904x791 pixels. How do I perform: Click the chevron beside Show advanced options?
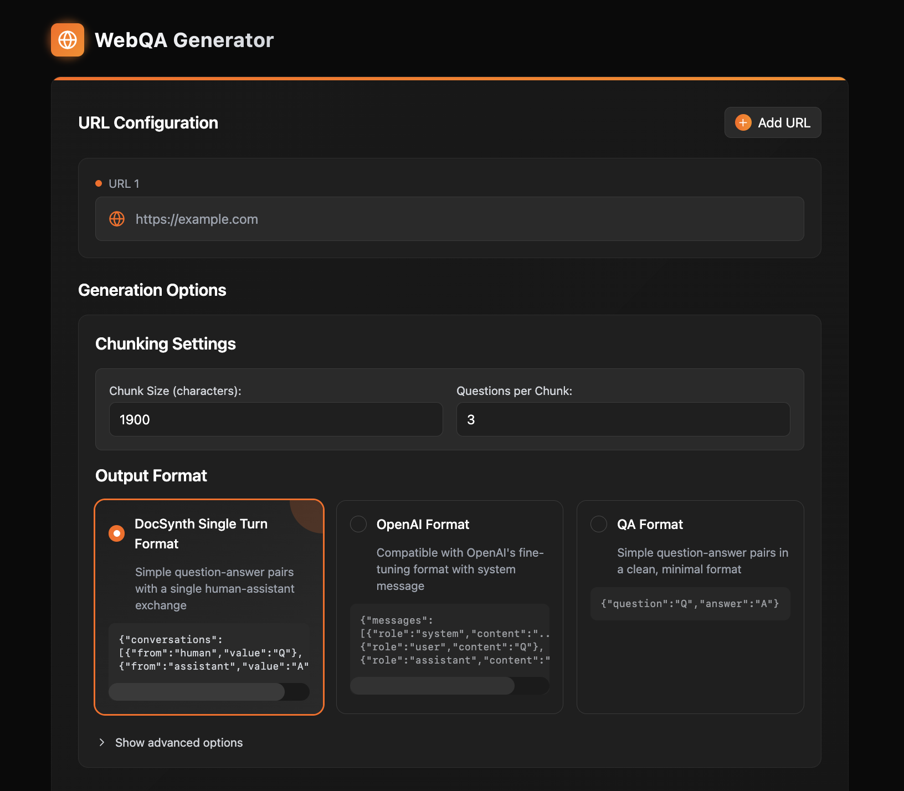[x=102, y=742]
